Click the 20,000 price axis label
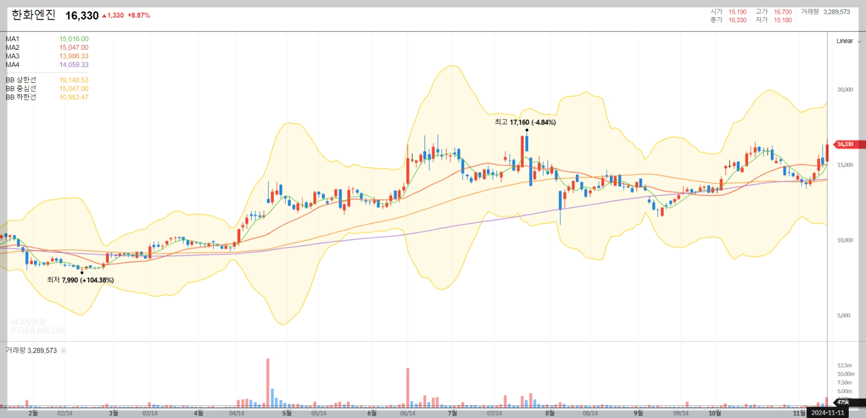Image resolution: width=866 pixels, height=418 pixels. coord(845,90)
